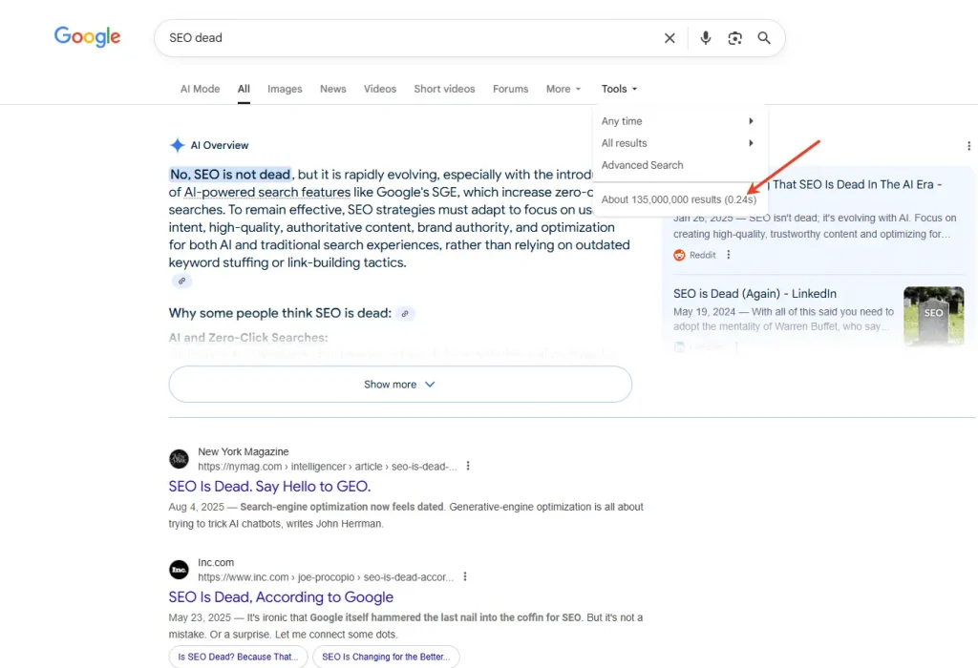Click 'Why some people think SEO is dead:' heading
This screenshot has width=978, height=668.
[x=280, y=313]
